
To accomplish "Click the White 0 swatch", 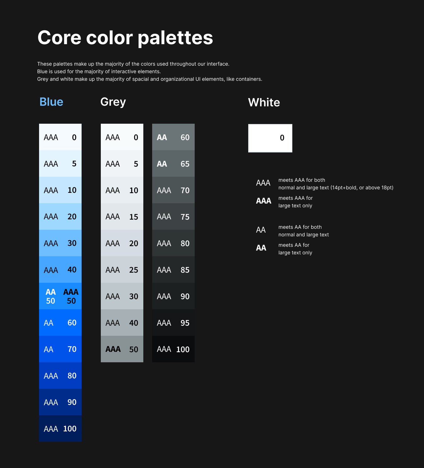I will 270,138.
